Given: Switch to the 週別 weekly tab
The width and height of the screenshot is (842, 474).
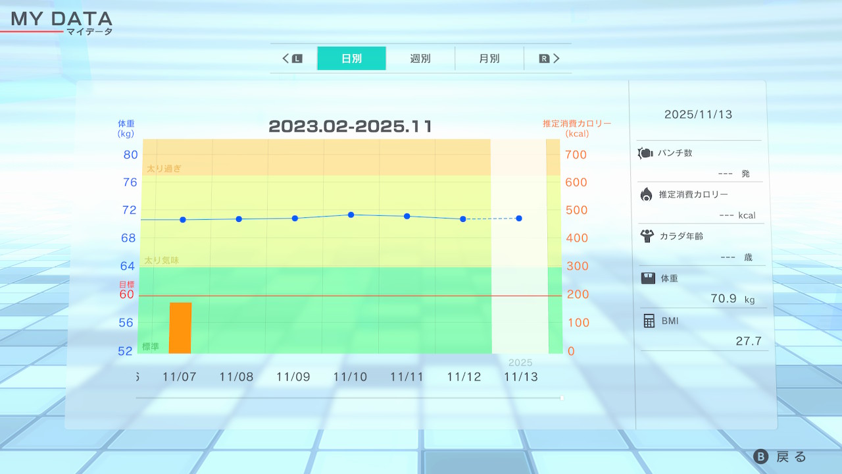Looking at the screenshot, I should click(x=420, y=59).
